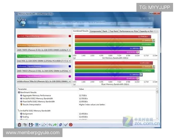Open AMD 790GX Phenom II X4 dropdown

pos(44,71)
